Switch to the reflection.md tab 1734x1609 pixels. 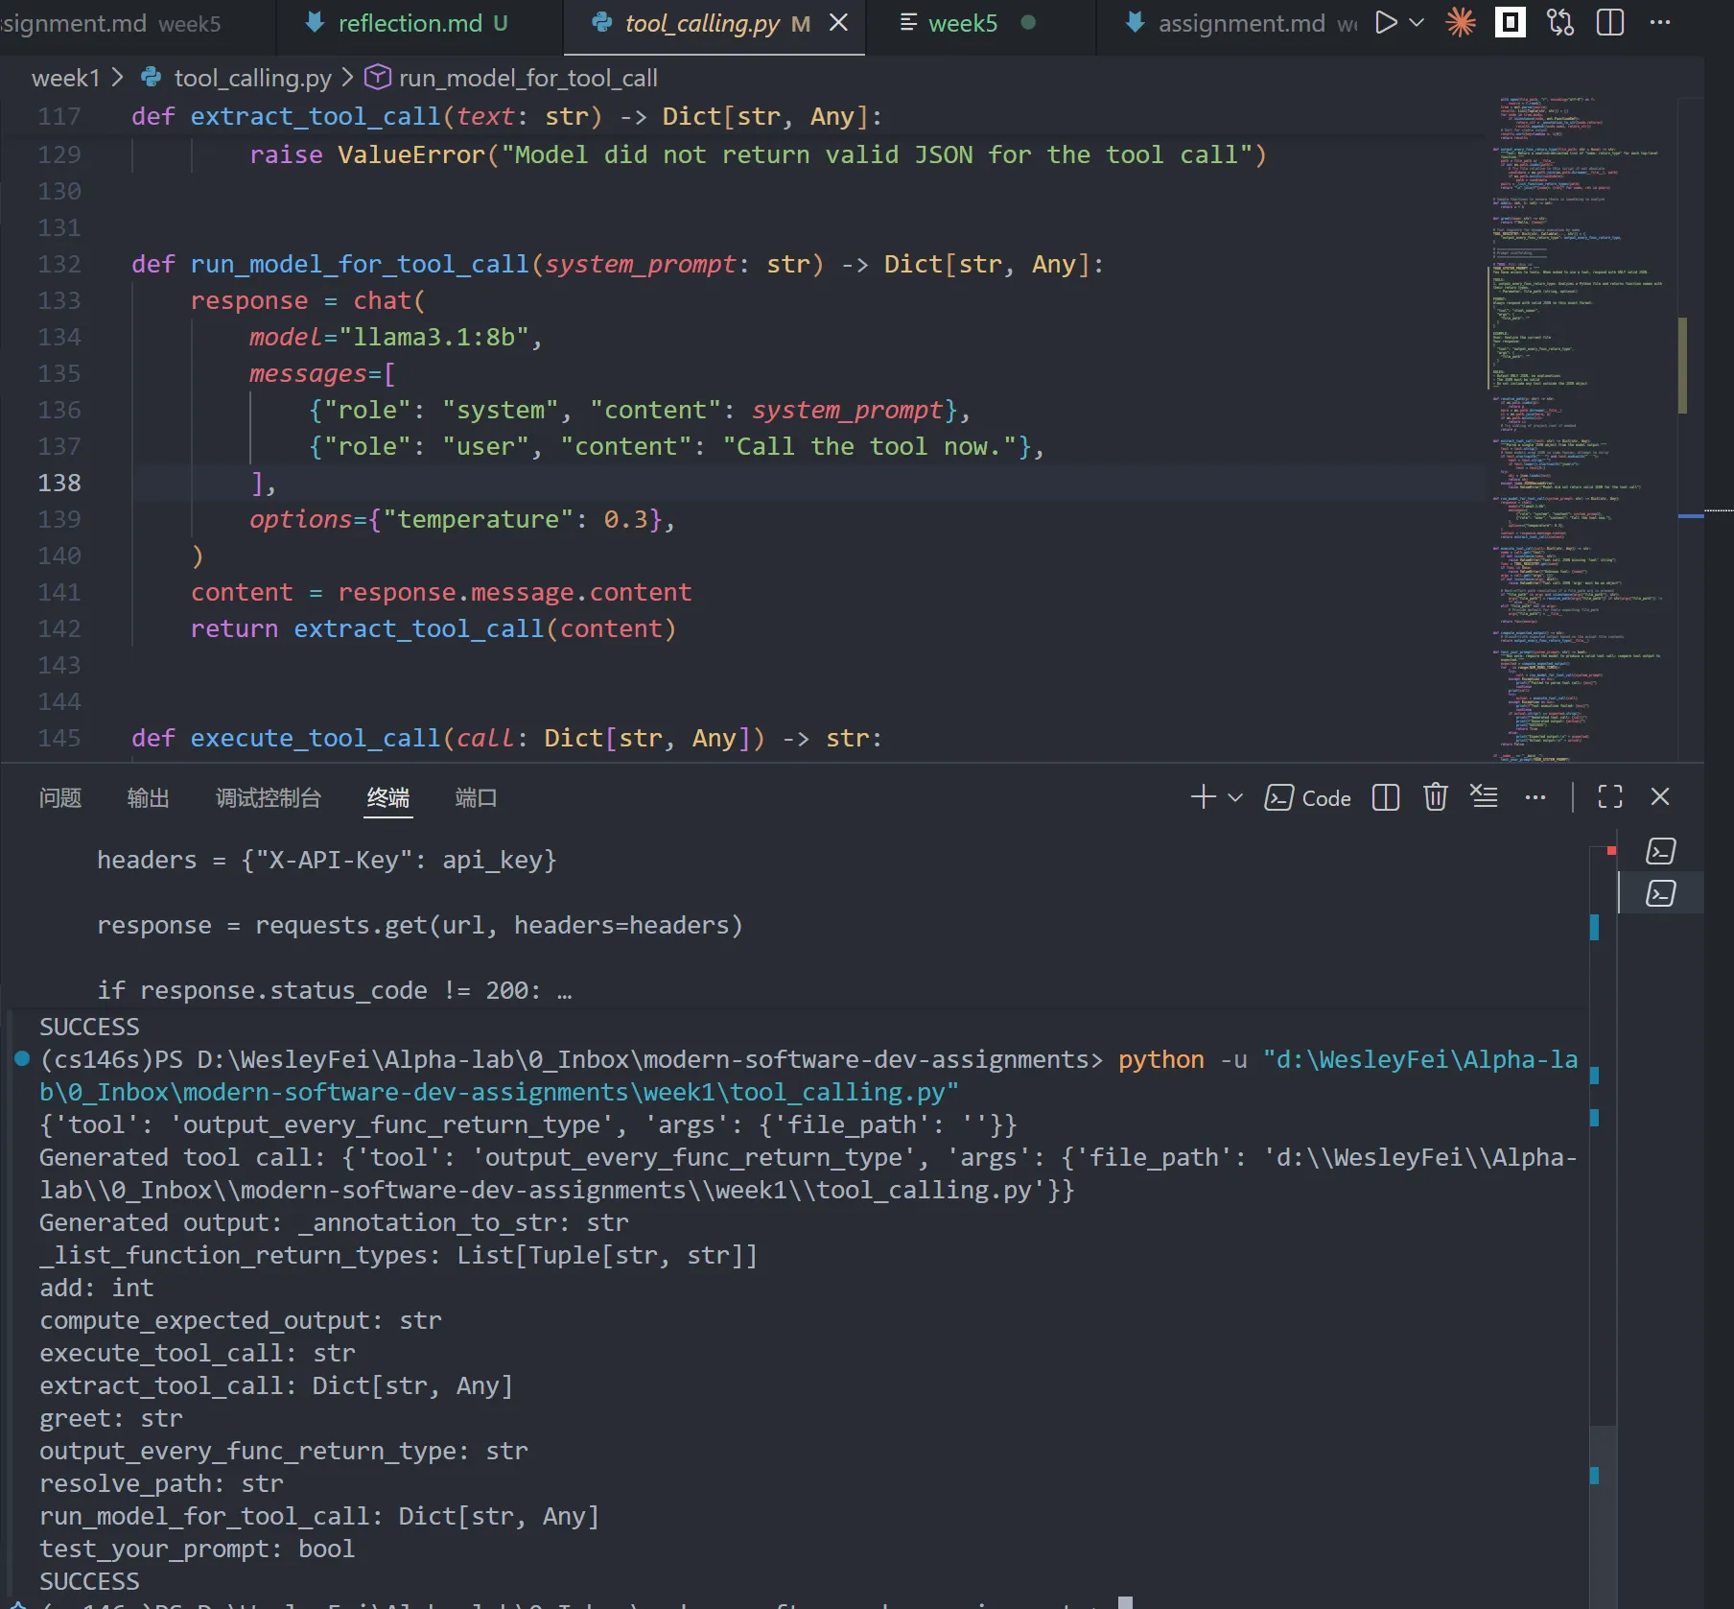[x=410, y=23]
